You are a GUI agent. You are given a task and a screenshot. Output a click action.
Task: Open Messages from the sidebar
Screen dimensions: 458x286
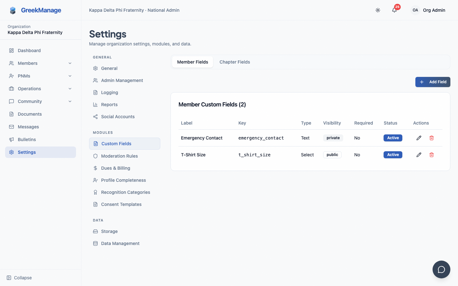point(40,127)
